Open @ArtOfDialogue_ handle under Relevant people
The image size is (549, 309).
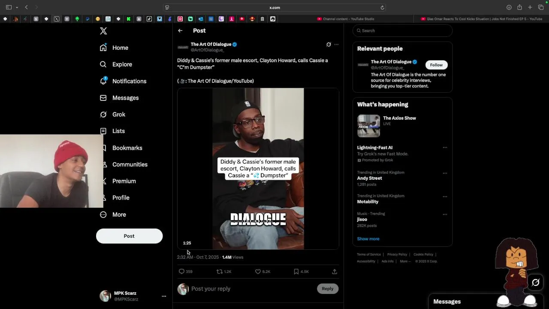point(387,68)
